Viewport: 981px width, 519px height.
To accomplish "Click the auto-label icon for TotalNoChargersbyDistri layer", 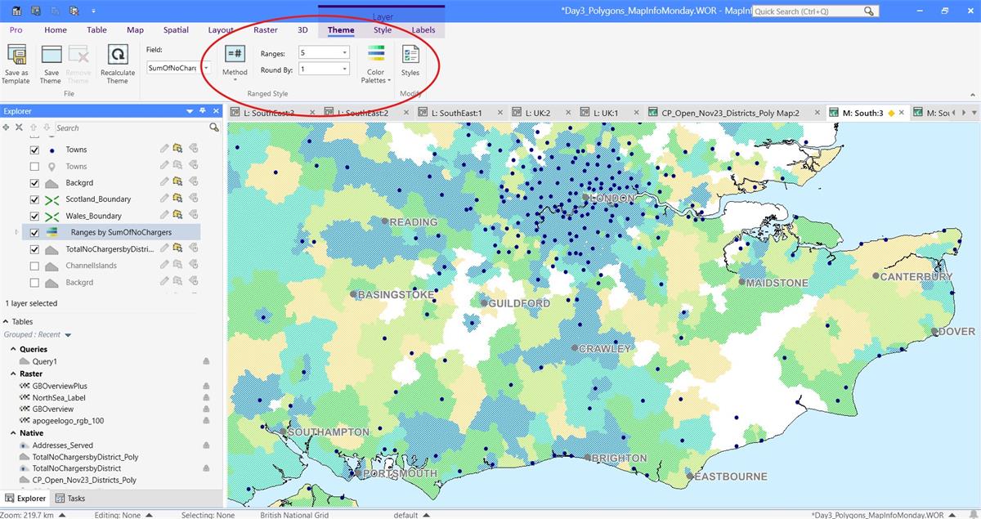I will coord(194,248).
